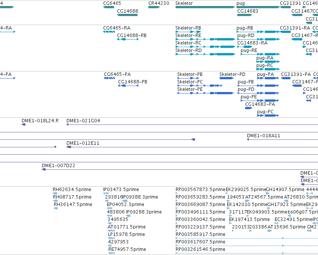This screenshot has width=318, height=255.
Task: Click BAC clone DME1-018L24.R
Action: [24, 125]
